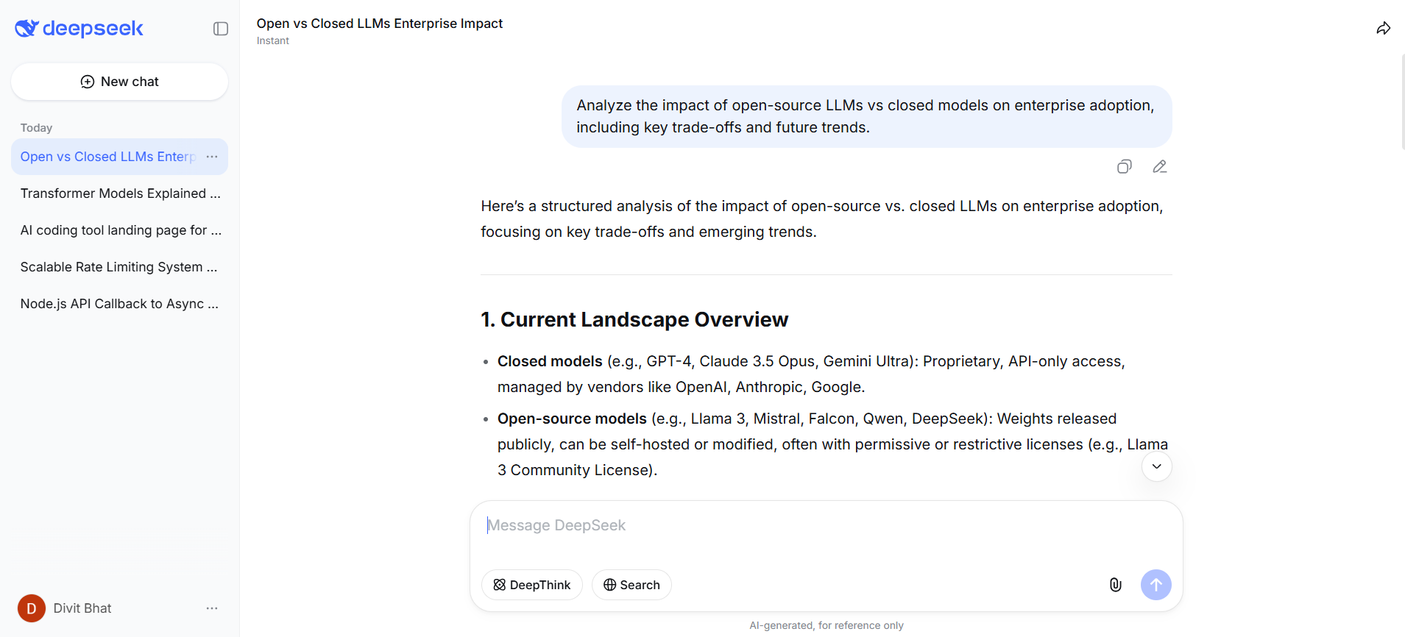Send the message with the arrow button

(1156, 585)
